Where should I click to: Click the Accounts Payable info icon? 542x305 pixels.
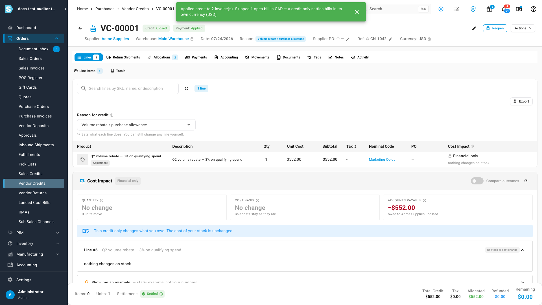coord(425,201)
